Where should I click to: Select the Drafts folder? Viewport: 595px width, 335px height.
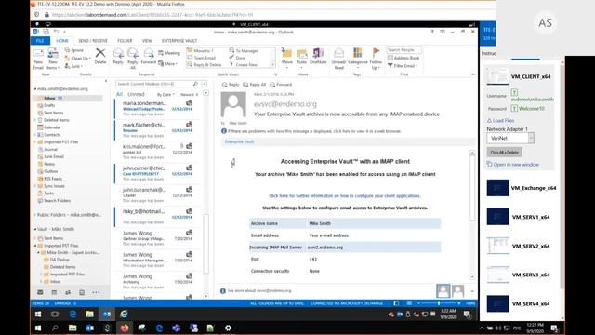click(49, 105)
